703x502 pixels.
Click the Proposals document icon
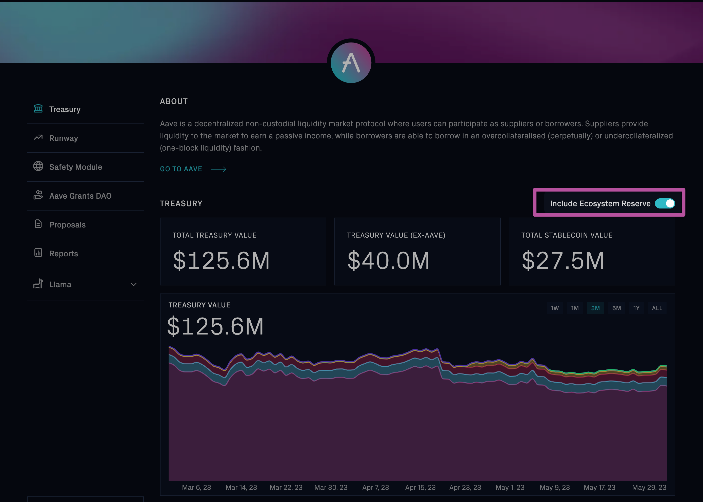(x=38, y=223)
